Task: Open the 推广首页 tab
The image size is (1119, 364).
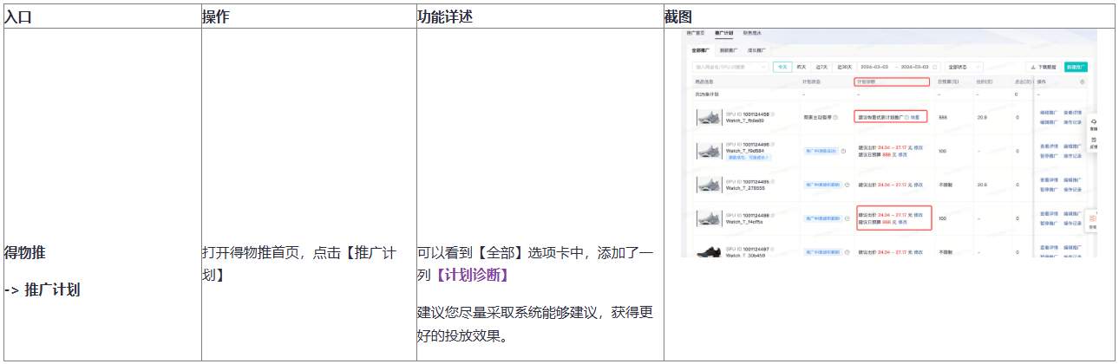Action: coord(696,33)
